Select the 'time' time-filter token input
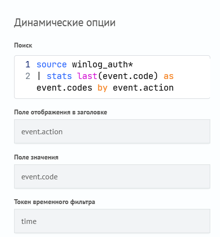The image size is (220, 237). click(x=112, y=221)
